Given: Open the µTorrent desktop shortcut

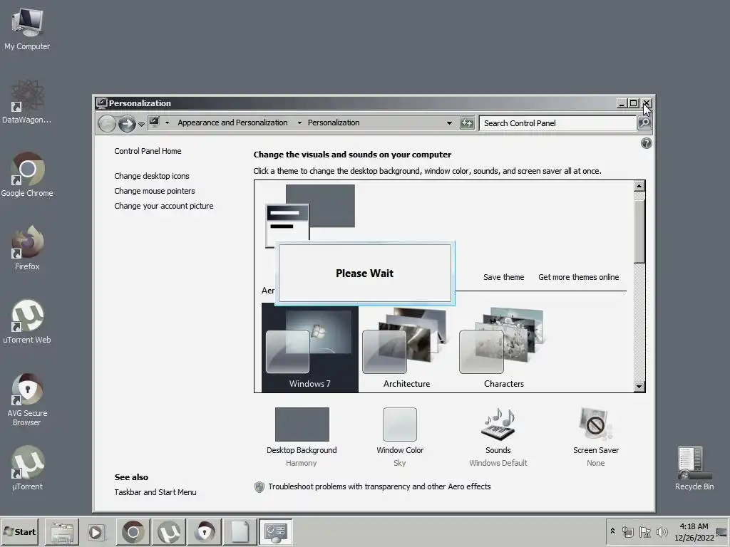Looking at the screenshot, I should click(x=27, y=468).
